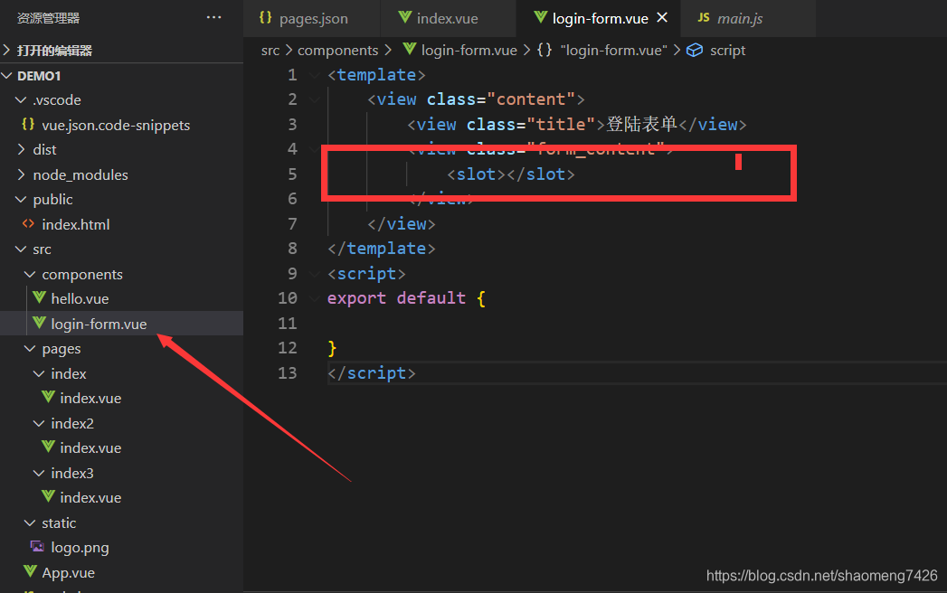The height and width of the screenshot is (593, 947).
Task: Open the main.js tab
Action: tap(739, 18)
